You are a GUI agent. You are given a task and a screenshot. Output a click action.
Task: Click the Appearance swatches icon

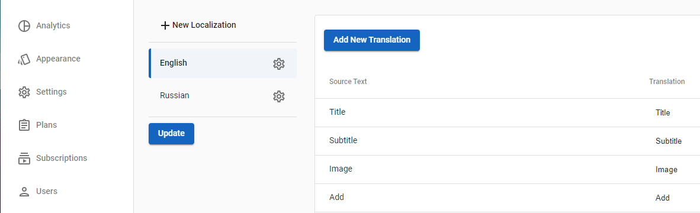tap(24, 59)
